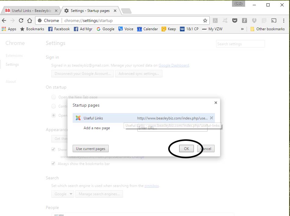Open the Google Dashboard link
The height and width of the screenshot is (216, 290).
coord(174,65)
